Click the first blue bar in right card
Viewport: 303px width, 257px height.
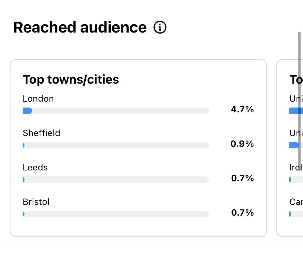pos(296,111)
